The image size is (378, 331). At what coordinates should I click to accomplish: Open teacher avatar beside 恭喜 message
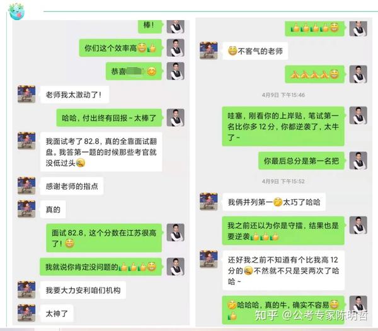[176, 71]
